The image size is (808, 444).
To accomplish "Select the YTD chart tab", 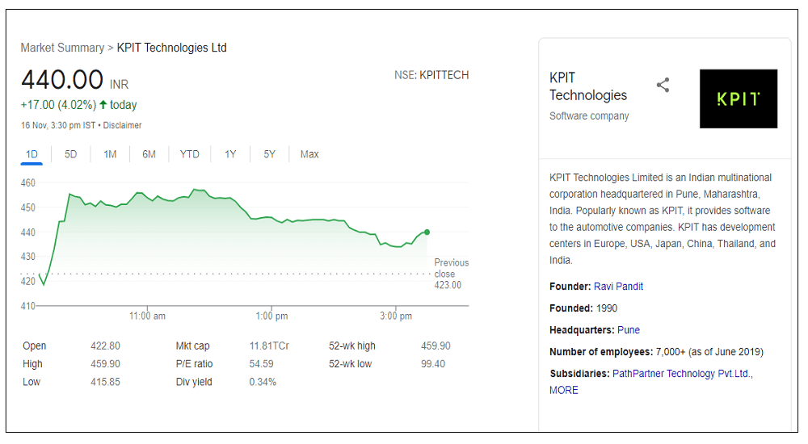I will click(189, 154).
